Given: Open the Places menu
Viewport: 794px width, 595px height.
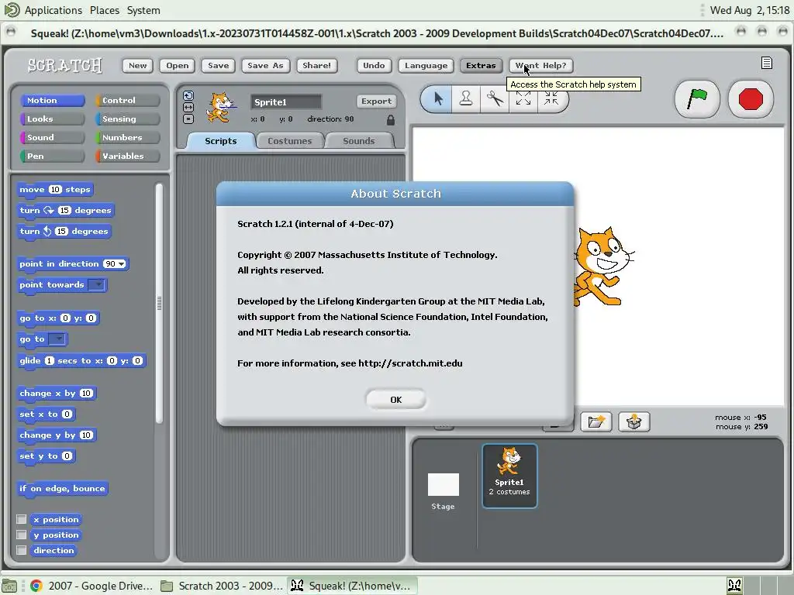Looking at the screenshot, I should (105, 10).
